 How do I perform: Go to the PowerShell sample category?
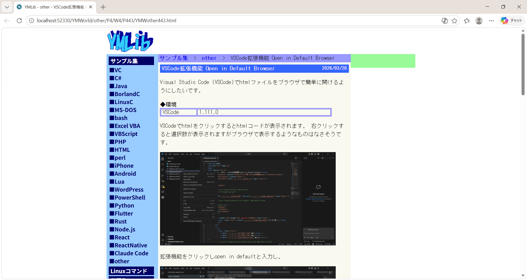(130, 197)
